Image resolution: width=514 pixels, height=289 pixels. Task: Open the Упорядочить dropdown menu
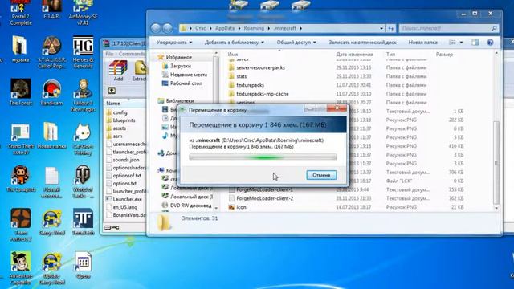click(x=174, y=43)
